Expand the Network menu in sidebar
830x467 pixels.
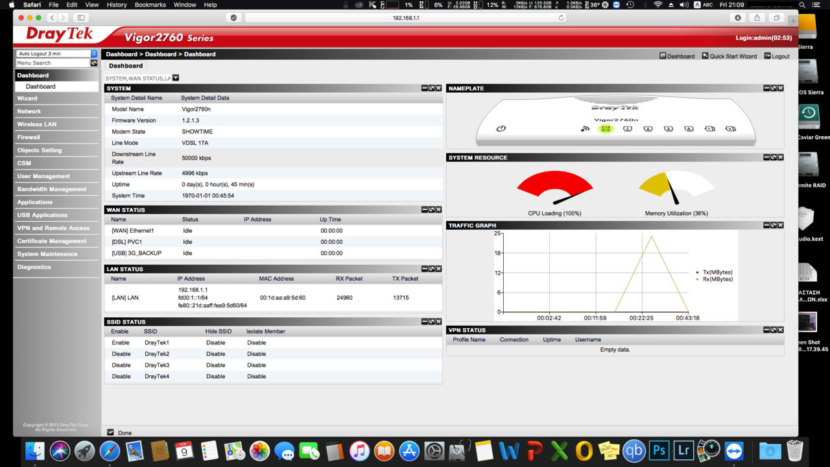tap(56, 111)
